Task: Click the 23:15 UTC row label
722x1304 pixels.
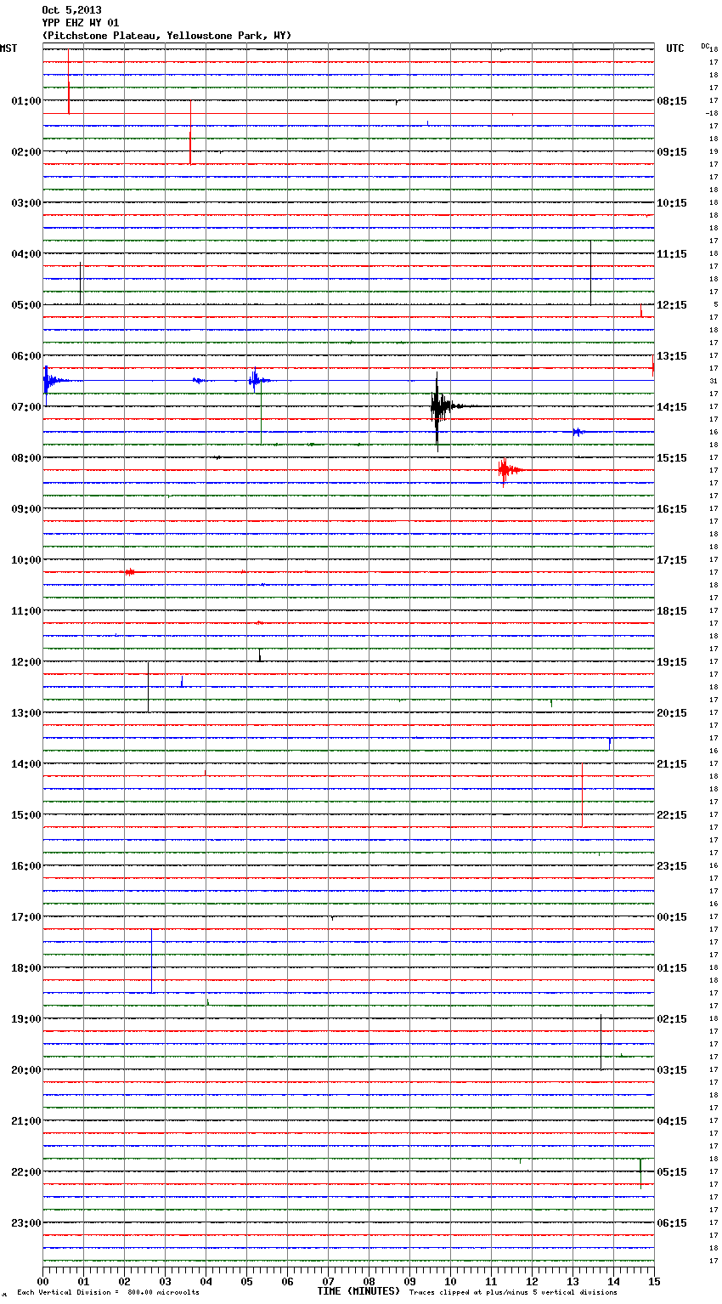Action: point(672,866)
